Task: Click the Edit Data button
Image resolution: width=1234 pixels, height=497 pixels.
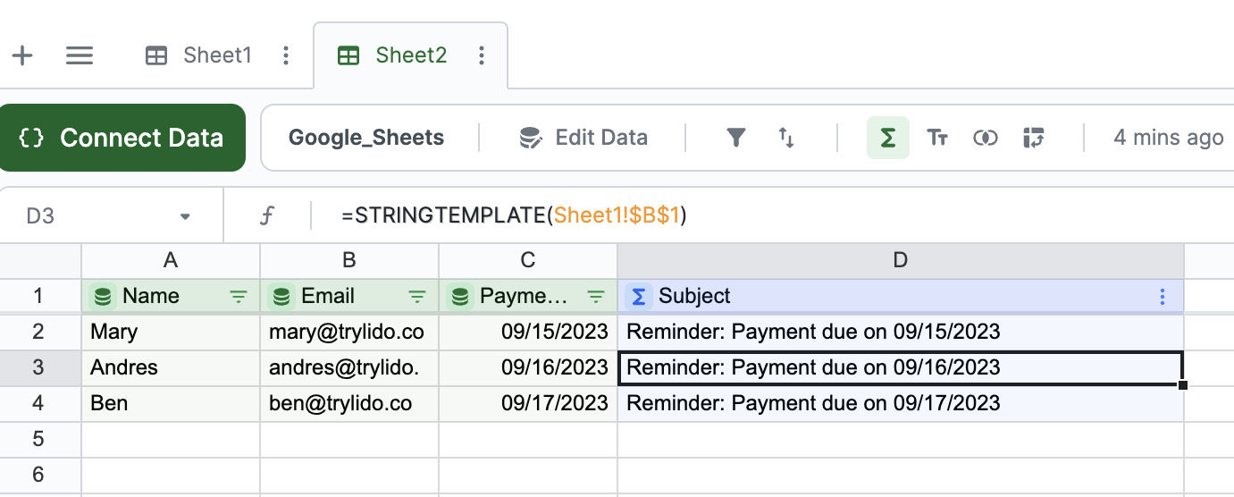Action: [x=583, y=138]
